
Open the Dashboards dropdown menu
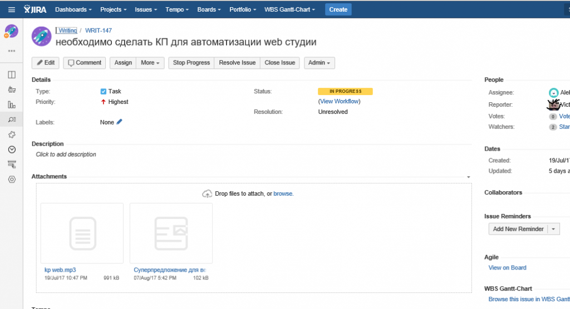tap(73, 10)
